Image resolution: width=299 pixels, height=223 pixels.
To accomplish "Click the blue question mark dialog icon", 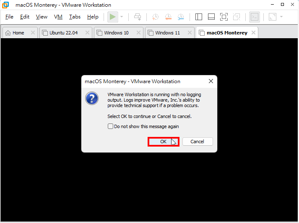I will click(92, 98).
